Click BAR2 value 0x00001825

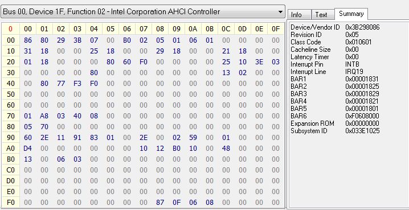tap(362, 87)
